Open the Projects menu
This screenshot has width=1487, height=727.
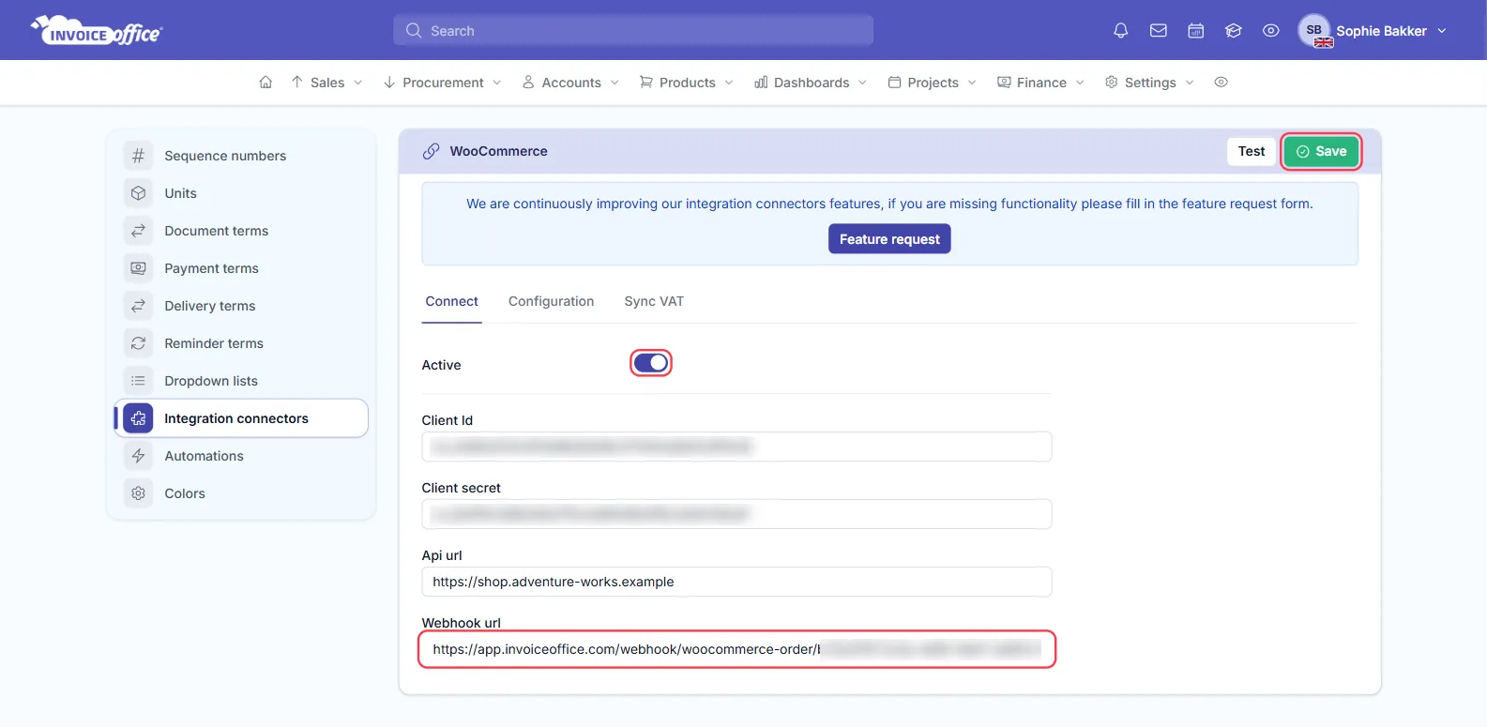933,83
